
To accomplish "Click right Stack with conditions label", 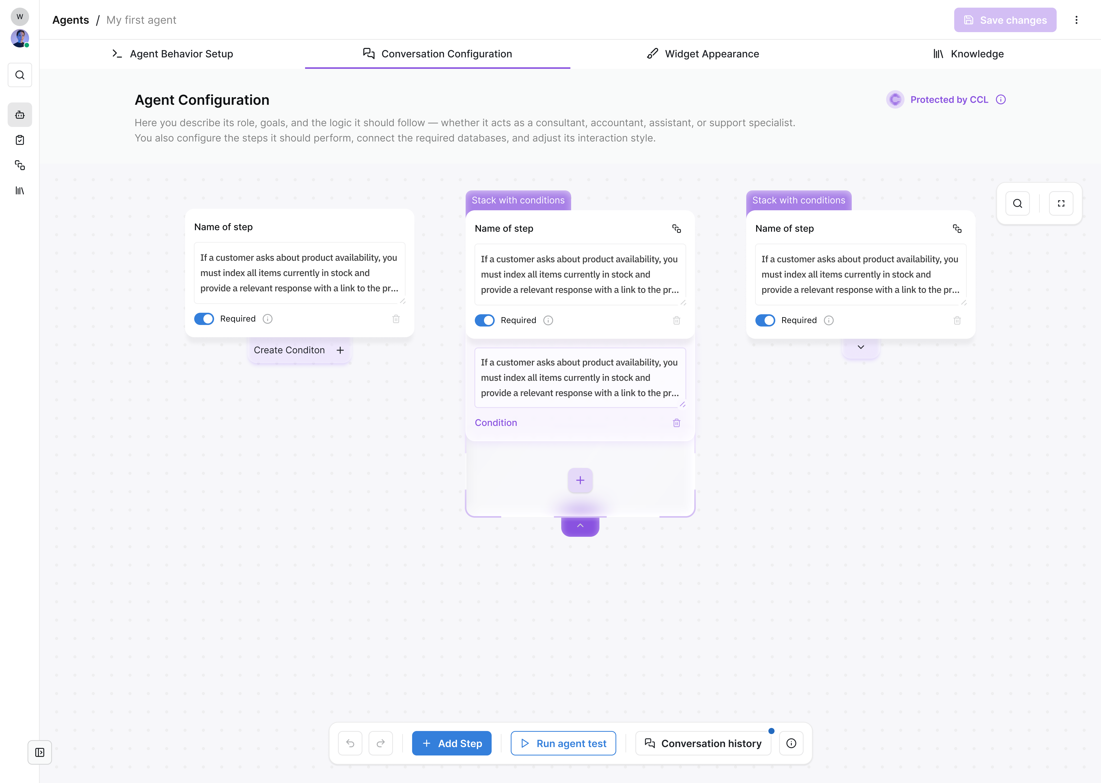I will coord(798,201).
